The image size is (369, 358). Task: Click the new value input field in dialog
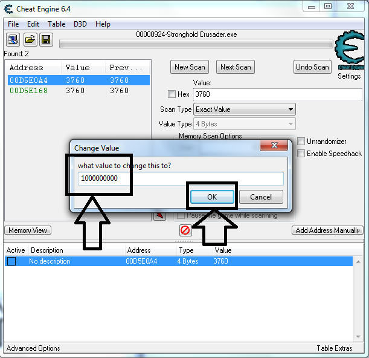[x=181, y=178]
